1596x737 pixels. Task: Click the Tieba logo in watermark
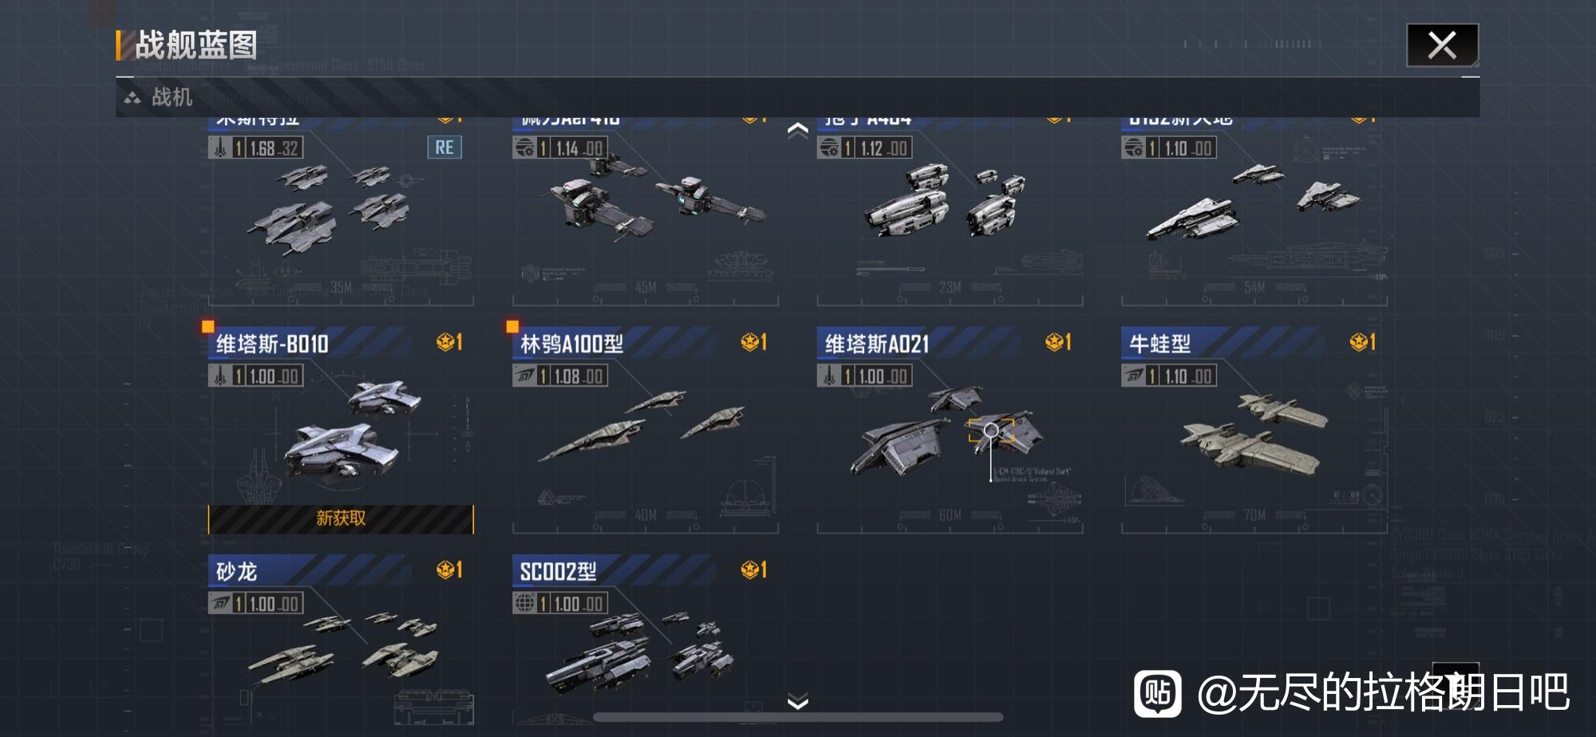(1158, 694)
